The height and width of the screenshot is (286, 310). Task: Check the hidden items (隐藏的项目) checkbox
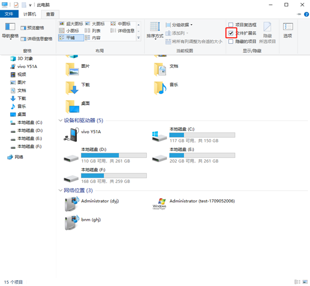(230, 41)
